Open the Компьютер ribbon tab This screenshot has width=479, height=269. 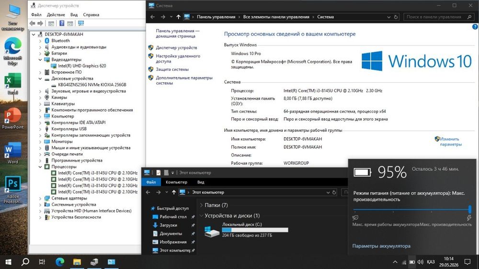tap(176, 182)
